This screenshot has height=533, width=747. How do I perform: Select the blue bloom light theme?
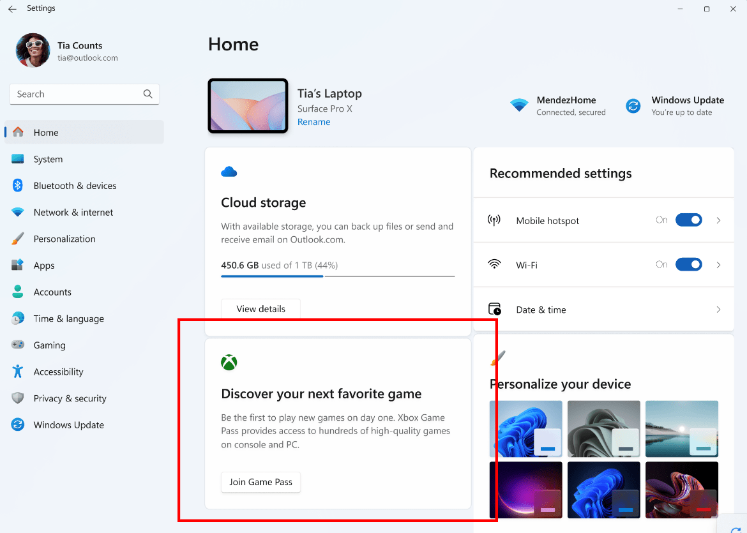tap(525, 429)
